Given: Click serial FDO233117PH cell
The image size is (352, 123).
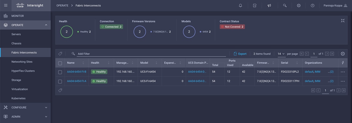Looking at the screenshot, I should click(x=290, y=81).
